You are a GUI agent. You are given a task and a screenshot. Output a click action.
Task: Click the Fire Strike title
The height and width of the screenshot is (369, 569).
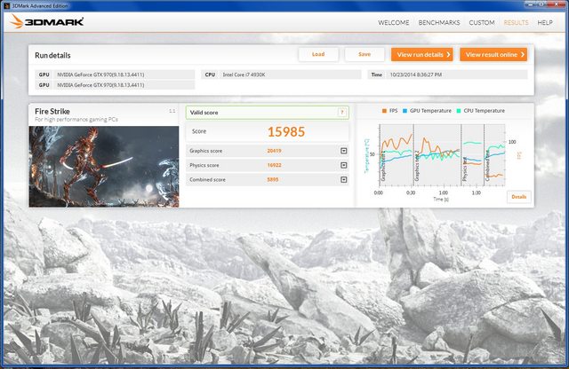(52, 111)
